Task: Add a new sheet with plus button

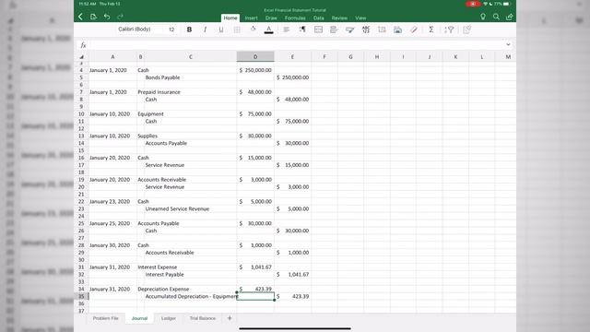Action: (x=230, y=318)
